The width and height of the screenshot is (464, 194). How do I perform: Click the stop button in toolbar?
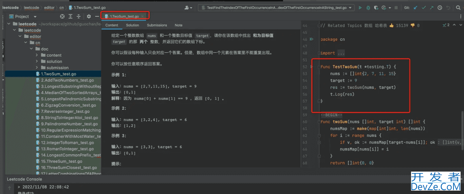point(396,7)
